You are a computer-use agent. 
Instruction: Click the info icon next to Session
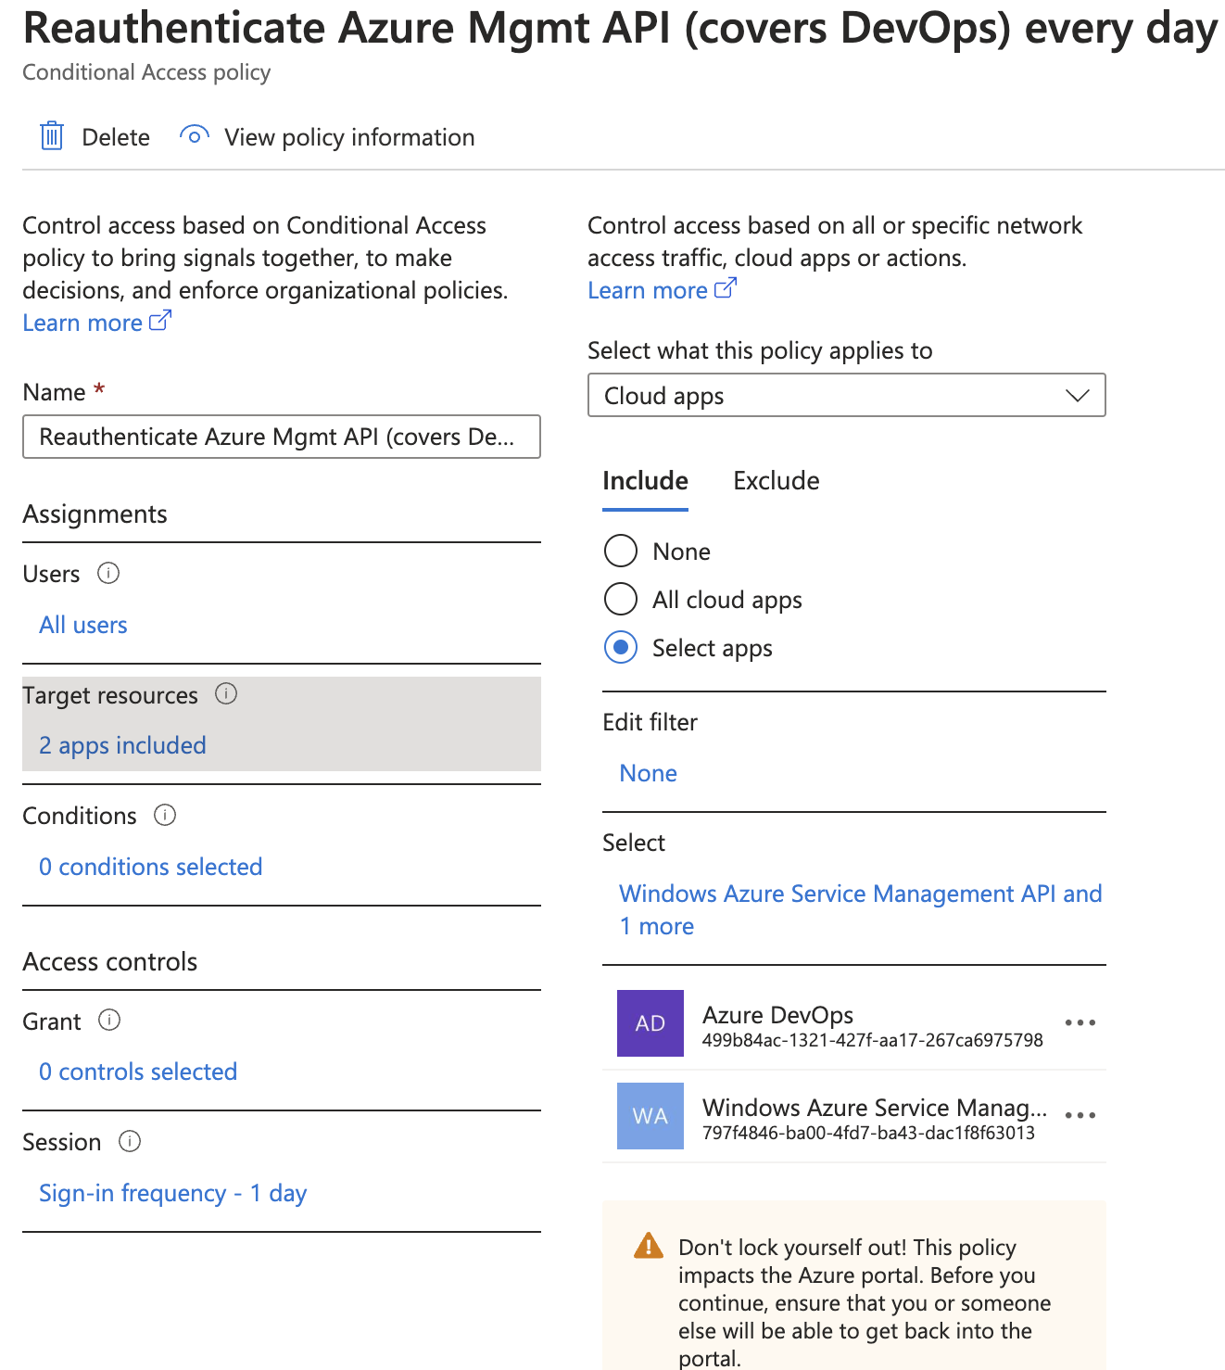coord(130,1141)
